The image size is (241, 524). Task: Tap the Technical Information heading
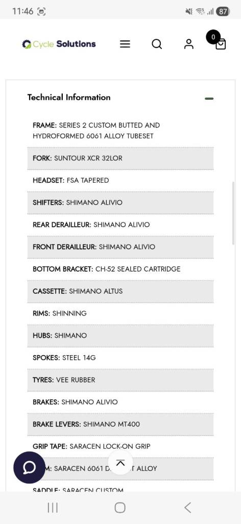point(69,98)
